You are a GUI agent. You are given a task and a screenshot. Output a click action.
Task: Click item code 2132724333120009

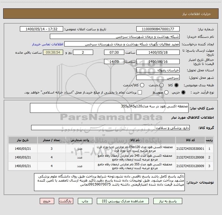click(190, 166)
